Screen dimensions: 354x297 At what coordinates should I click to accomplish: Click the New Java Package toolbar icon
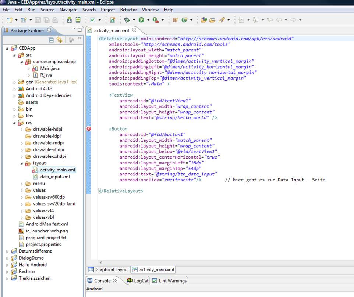(x=175, y=20)
